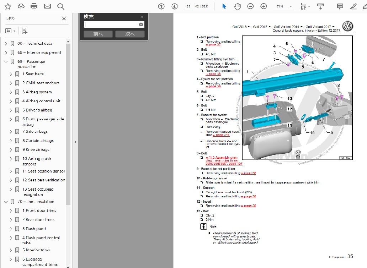Close the search dialog
Screen dimensions: 367x268
[x=142, y=17]
